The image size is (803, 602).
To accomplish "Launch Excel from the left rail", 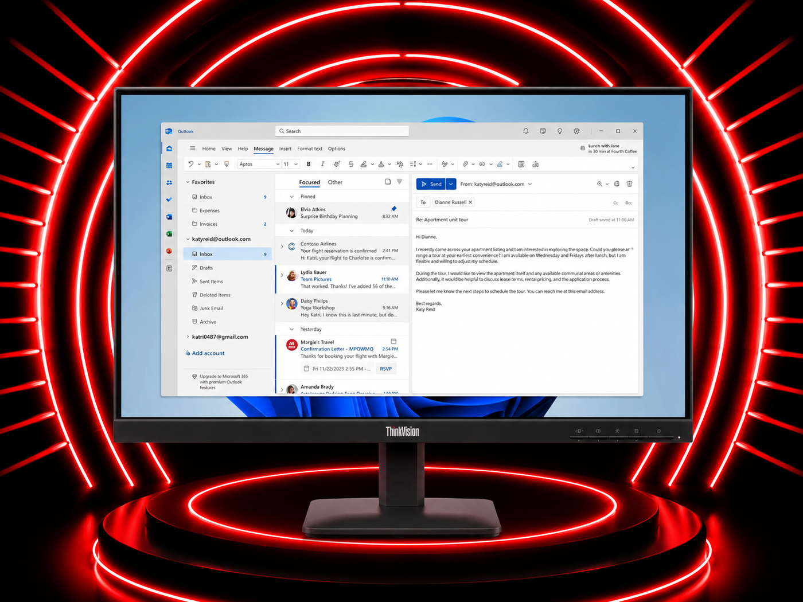I will pos(169,234).
